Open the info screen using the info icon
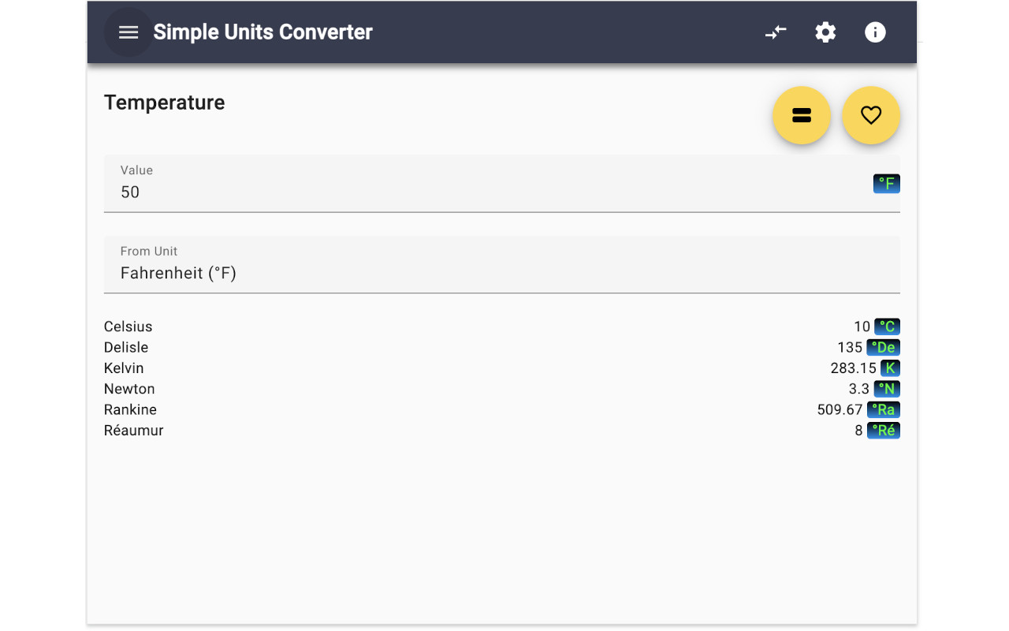The height and width of the screenshot is (631, 1009). tap(875, 32)
